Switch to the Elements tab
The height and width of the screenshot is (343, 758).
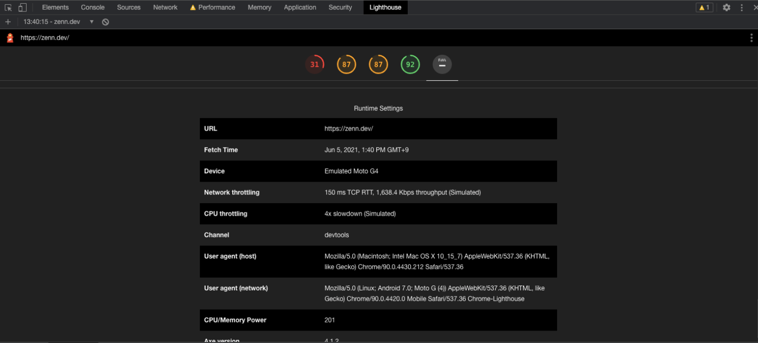tap(55, 8)
